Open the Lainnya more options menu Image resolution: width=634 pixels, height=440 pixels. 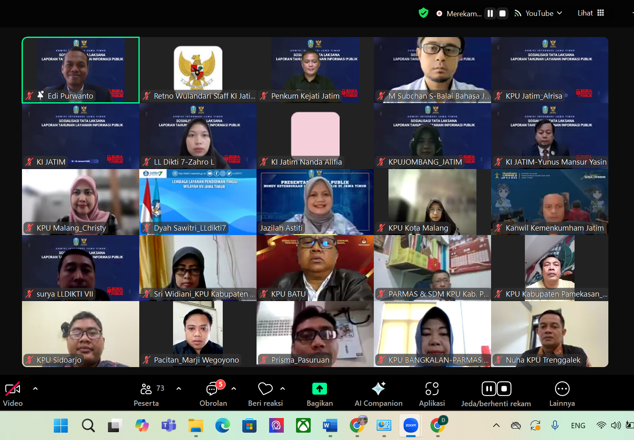click(x=562, y=389)
